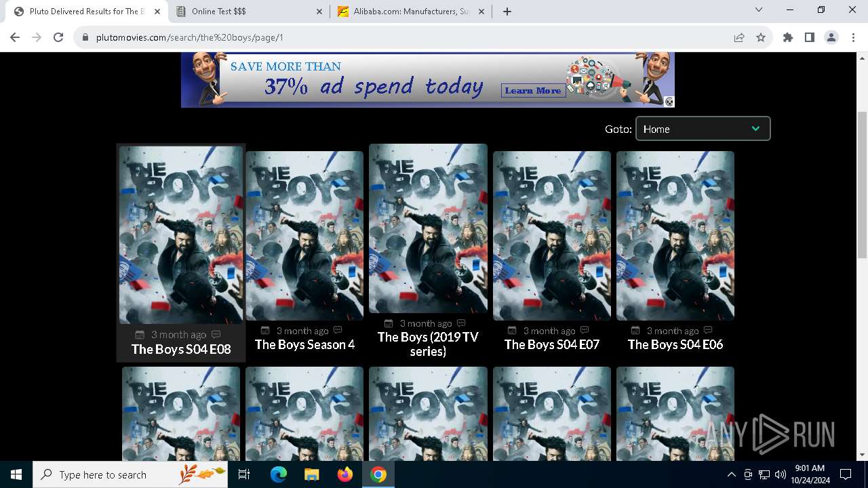
Task: Open a new browser tab with the plus button
Action: tap(507, 11)
